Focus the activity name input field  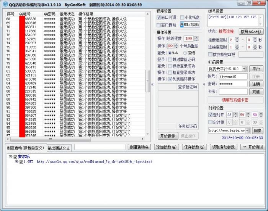(x=100, y=147)
